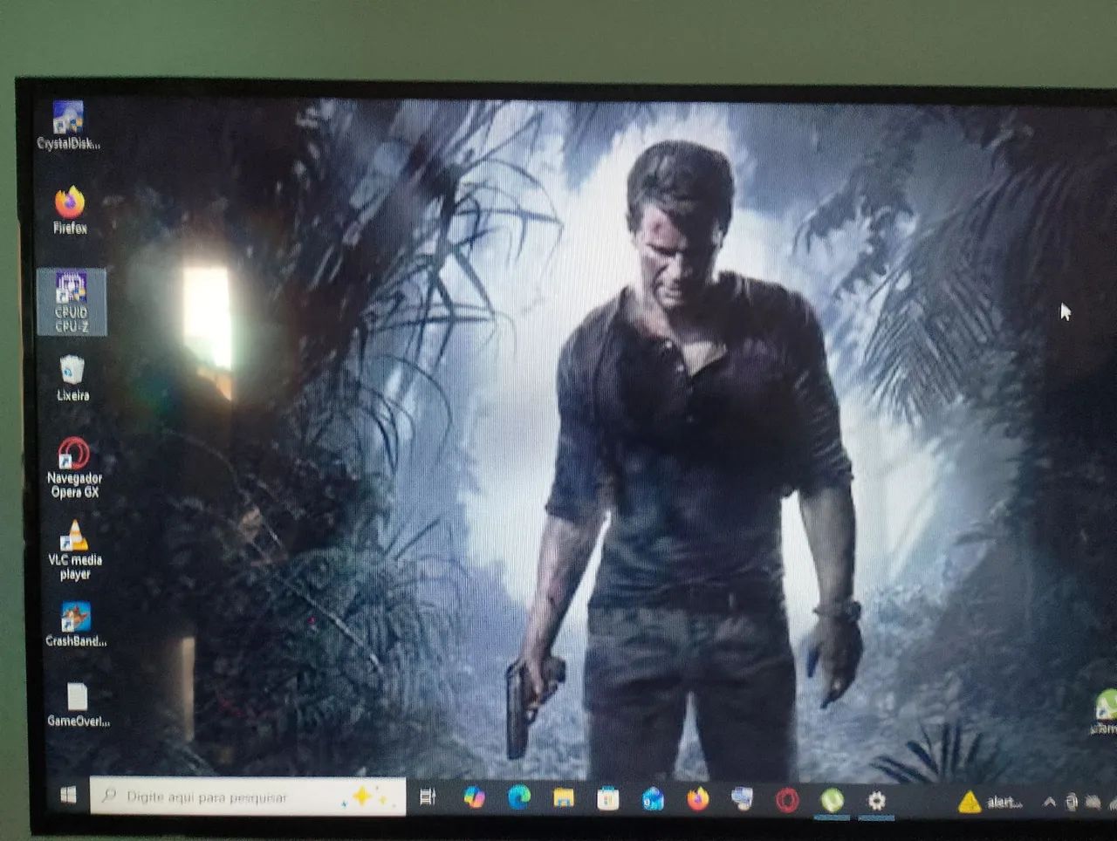Expand the hidden system tray icons chevron
This screenshot has width=1117, height=841.
tap(1049, 803)
